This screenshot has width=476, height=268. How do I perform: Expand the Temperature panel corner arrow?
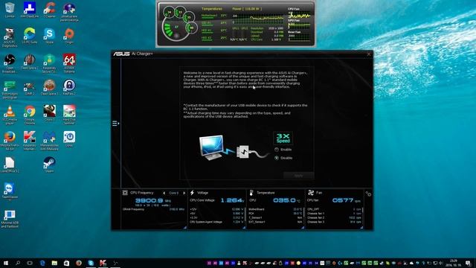coord(303,227)
